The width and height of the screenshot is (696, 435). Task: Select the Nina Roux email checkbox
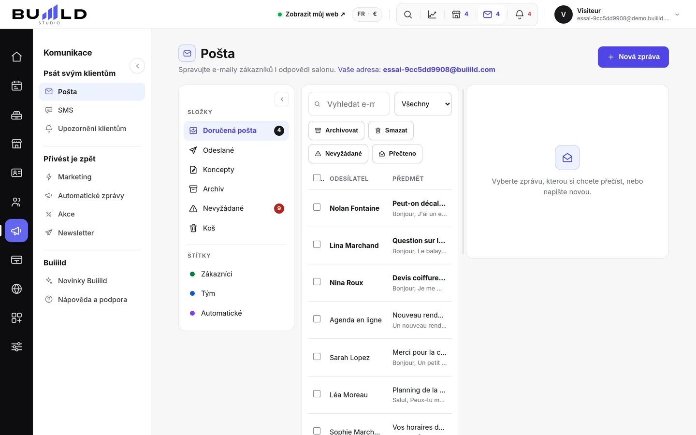[317, 282]
